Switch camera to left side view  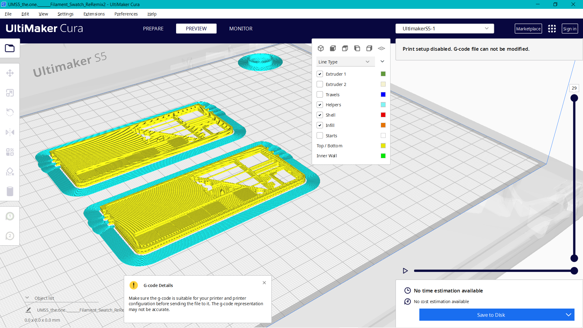point(357,48)
